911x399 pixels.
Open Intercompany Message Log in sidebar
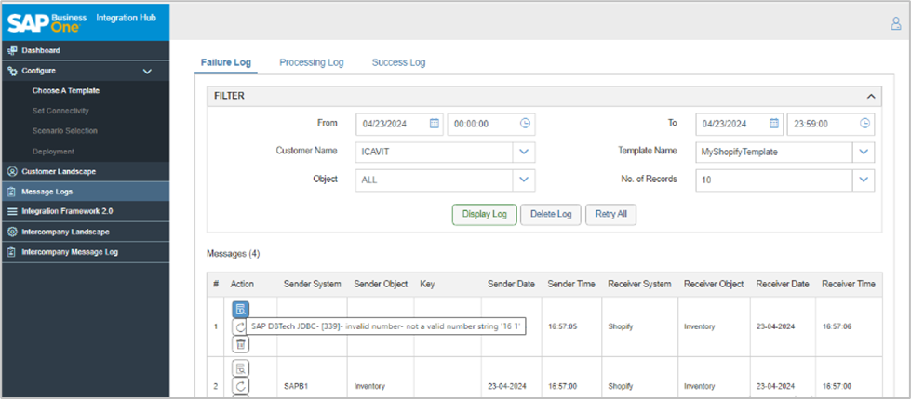pos(69,252)
